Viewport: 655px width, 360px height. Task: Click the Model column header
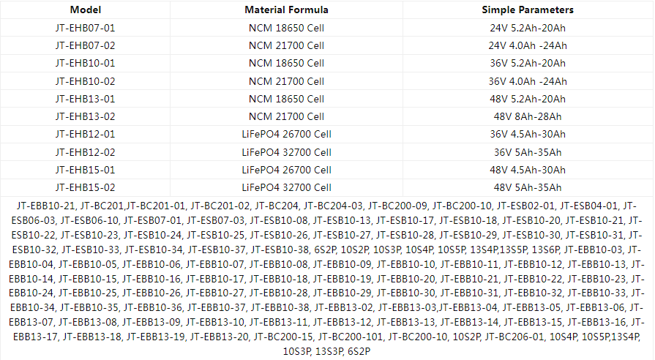(85, 10)
